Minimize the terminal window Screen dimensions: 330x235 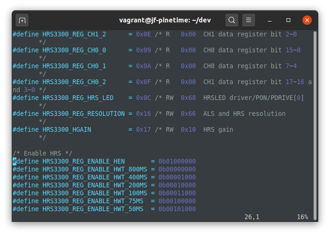pos(270,20)
